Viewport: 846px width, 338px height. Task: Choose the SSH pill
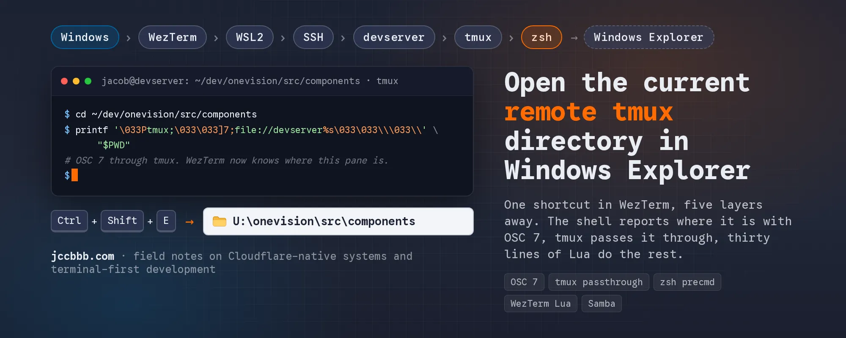(x=313, y=37)
